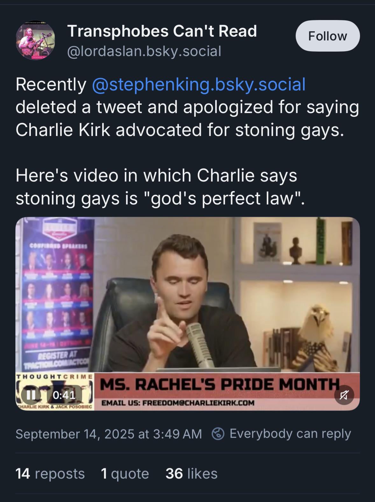This screenshot has height=502, width=375.
Task: View the 14 reposts list
Action: click(50, 473)
